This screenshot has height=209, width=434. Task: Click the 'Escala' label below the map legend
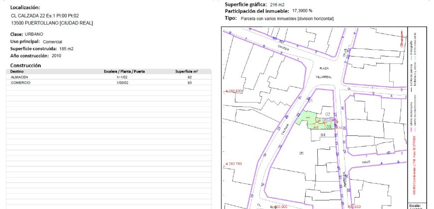coord(415,205)
